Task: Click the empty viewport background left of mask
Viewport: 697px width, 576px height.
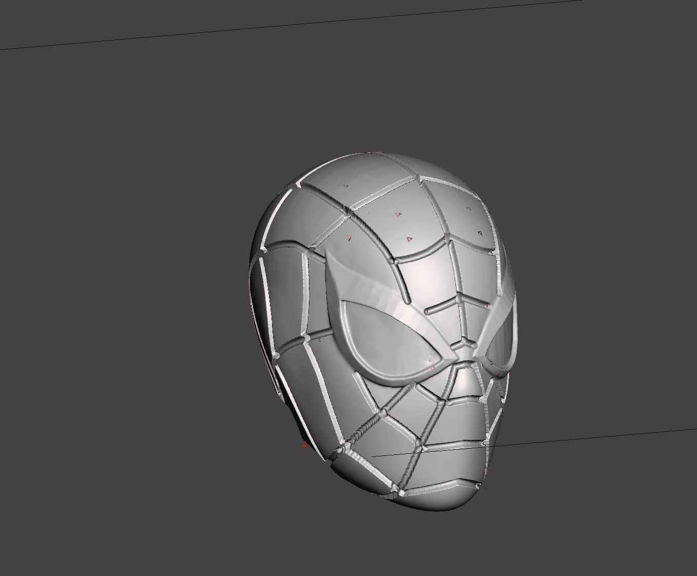Action: tap(128, 287)
